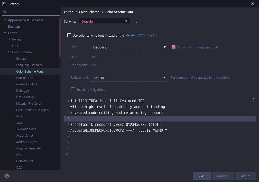The height and width of the screenshot is (182, 259).
Task: Open Debugger color settings
Action: coord(23,91)
